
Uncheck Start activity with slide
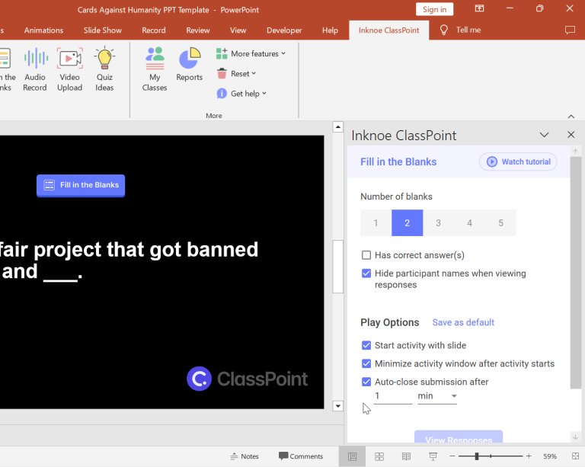click(x=366, y=345)
